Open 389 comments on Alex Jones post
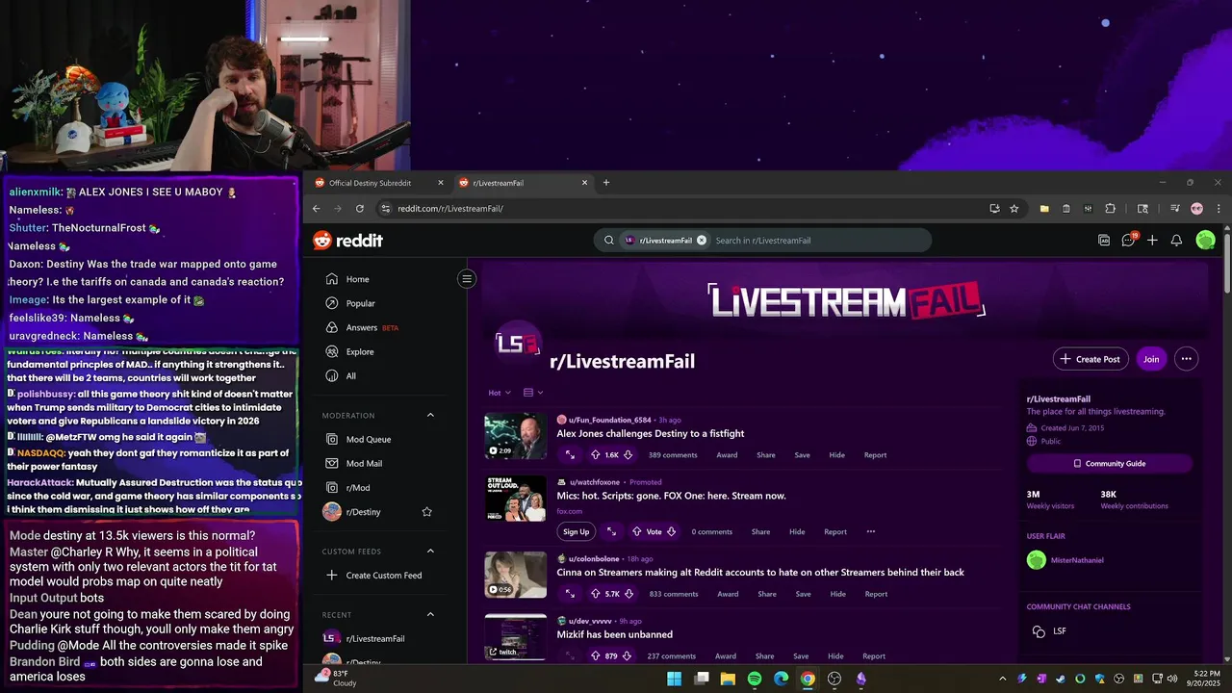Viewport: 1232px width, 693px height. coord(673,455)
